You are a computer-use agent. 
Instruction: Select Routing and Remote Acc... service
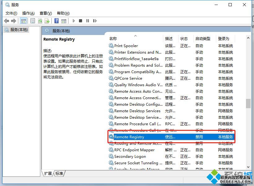[x=171, y=143]
